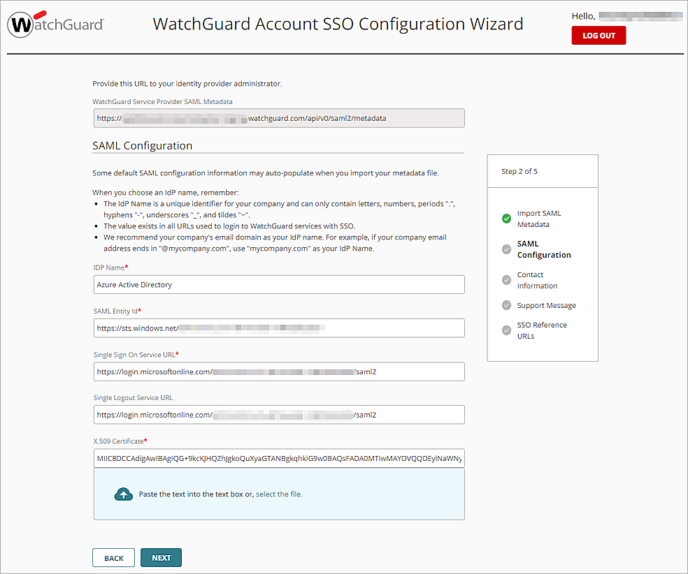Click the gray circle beside SSO Reference URLs
The image size is (688, 574).
pyautogui.click(x=506, y=330)
